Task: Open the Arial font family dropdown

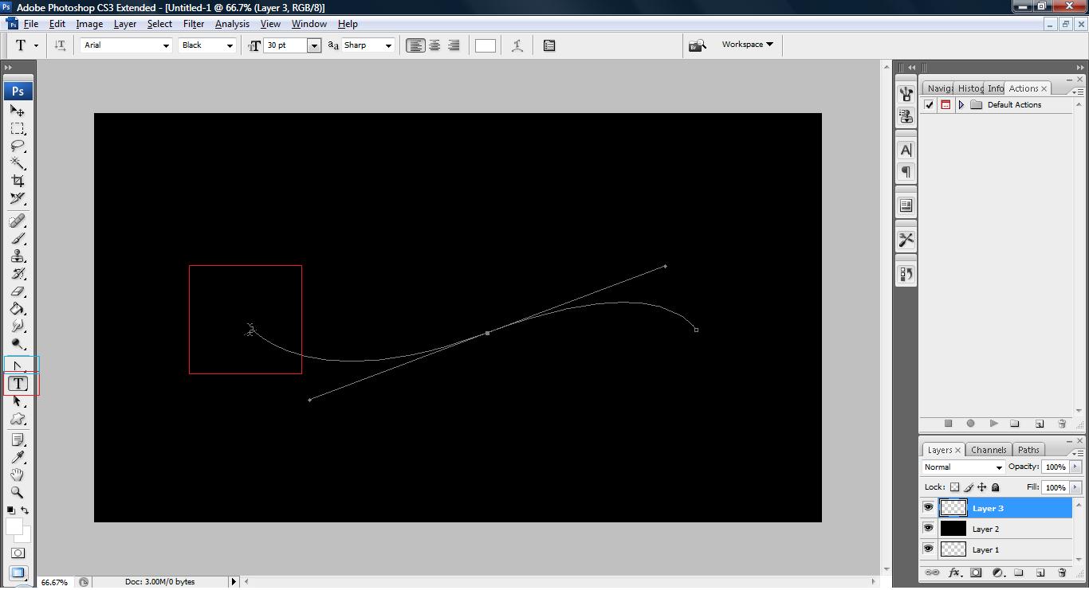Action: coord(127,45)
